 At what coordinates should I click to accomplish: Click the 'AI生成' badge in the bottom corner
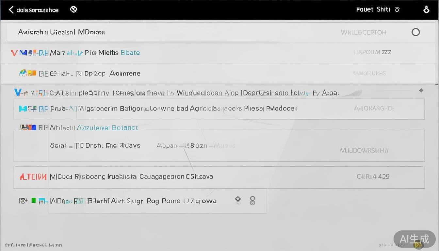coord(414,239)
